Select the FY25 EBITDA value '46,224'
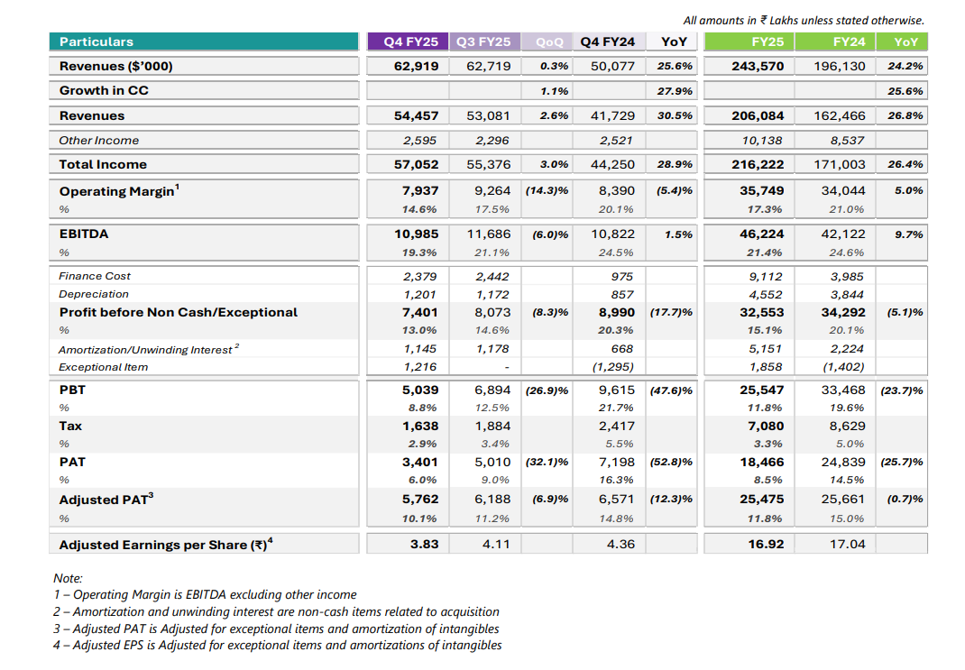The image size is (965, 670). coord(761,234)
